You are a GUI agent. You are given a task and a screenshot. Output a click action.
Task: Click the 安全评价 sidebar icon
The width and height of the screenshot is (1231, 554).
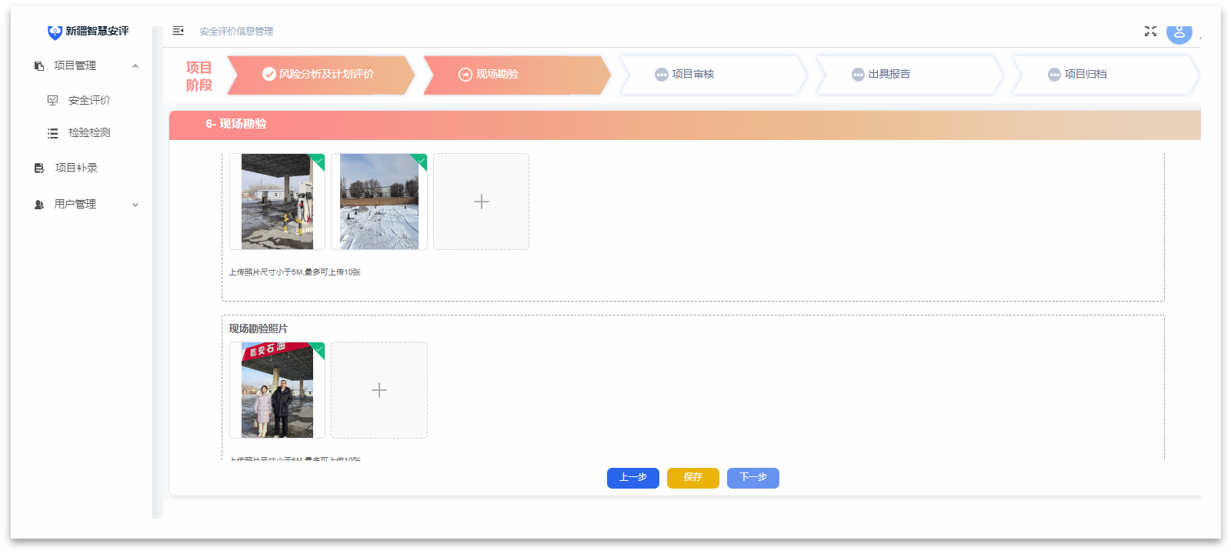tap(52, 100)
